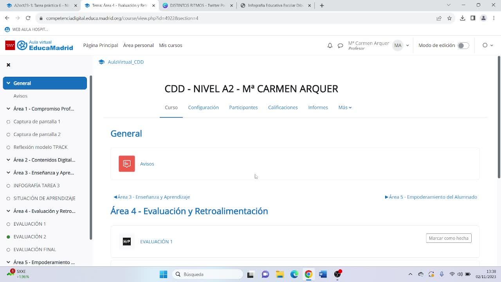Screen dimensions: 501x282
Task: Close the course index drawer
Action: coord(8,65)
